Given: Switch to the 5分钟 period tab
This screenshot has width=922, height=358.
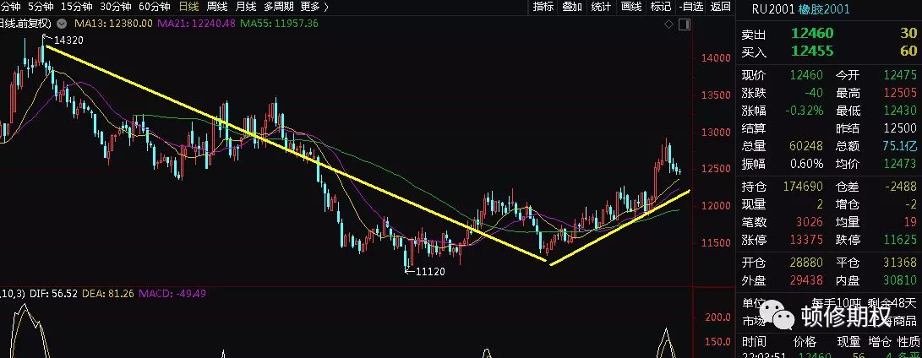Looking at the screenshot, I should click(40, 7).
